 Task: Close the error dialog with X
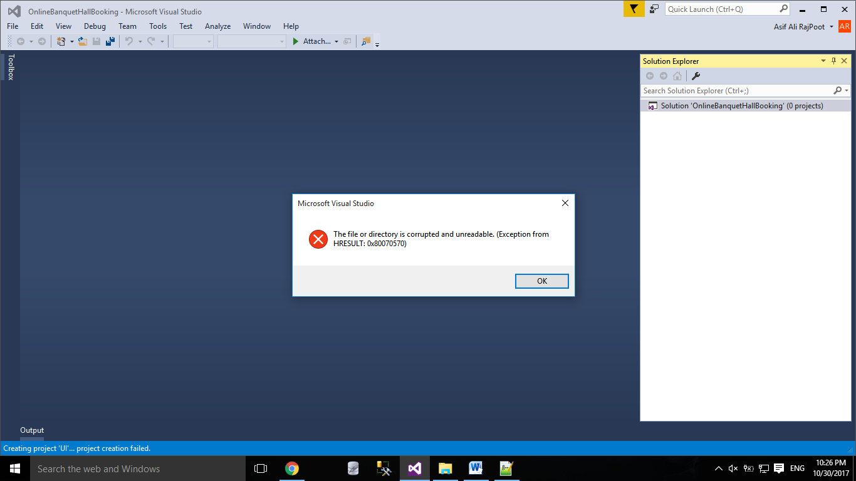(x=565, y=203)
